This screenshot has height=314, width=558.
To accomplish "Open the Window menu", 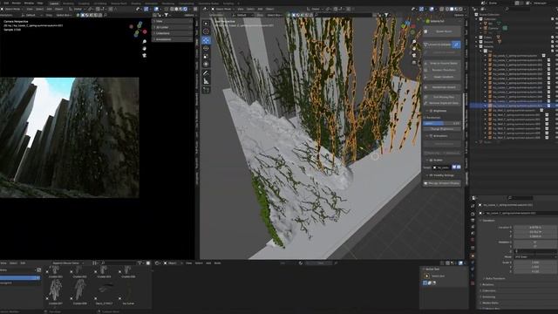I will (x=29, y=3).
